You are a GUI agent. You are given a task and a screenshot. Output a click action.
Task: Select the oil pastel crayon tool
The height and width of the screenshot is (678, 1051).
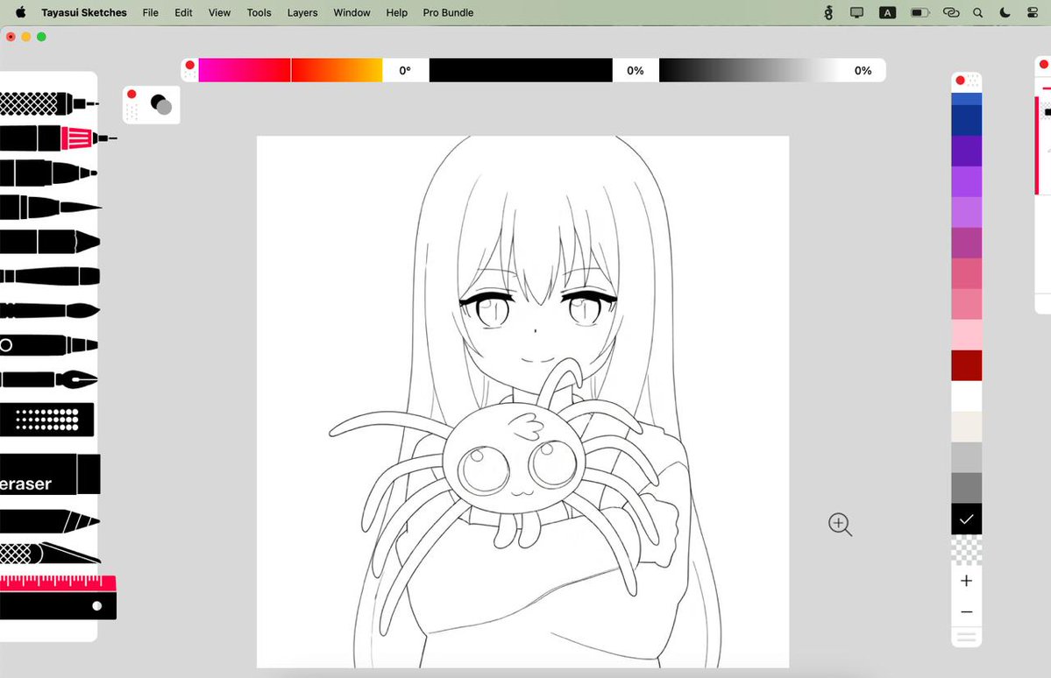50,275
